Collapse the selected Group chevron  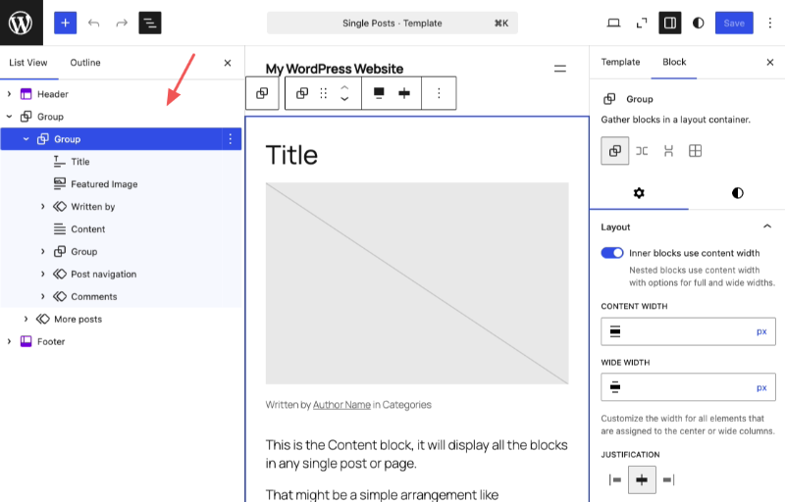(x=26, y=139)
